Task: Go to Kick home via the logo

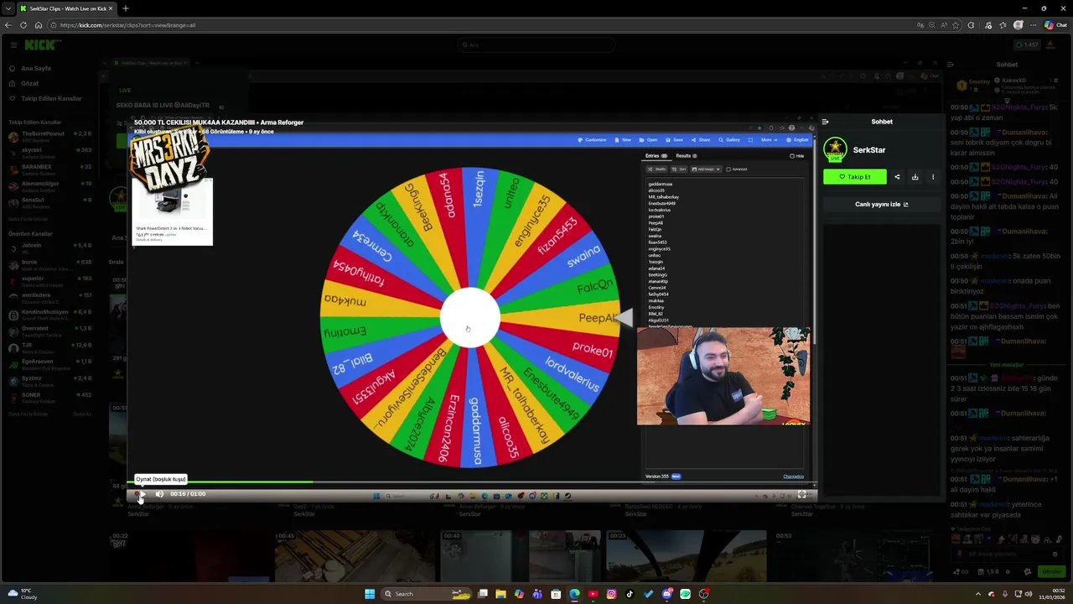Action: 40,45
